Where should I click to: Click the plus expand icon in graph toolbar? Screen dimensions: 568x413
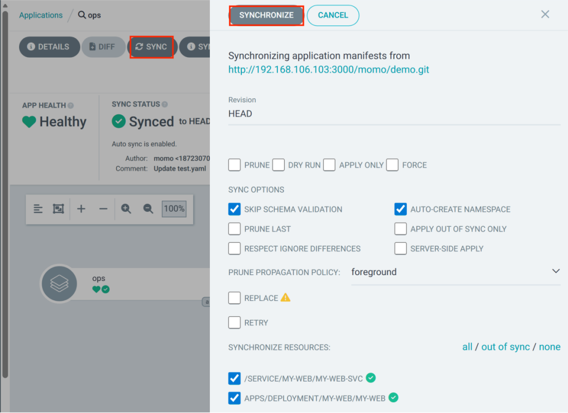[81, 209]
